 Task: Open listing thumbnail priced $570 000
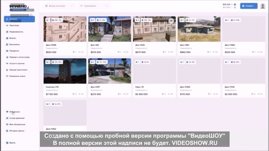pyautogui.click(x=110, y=29)
